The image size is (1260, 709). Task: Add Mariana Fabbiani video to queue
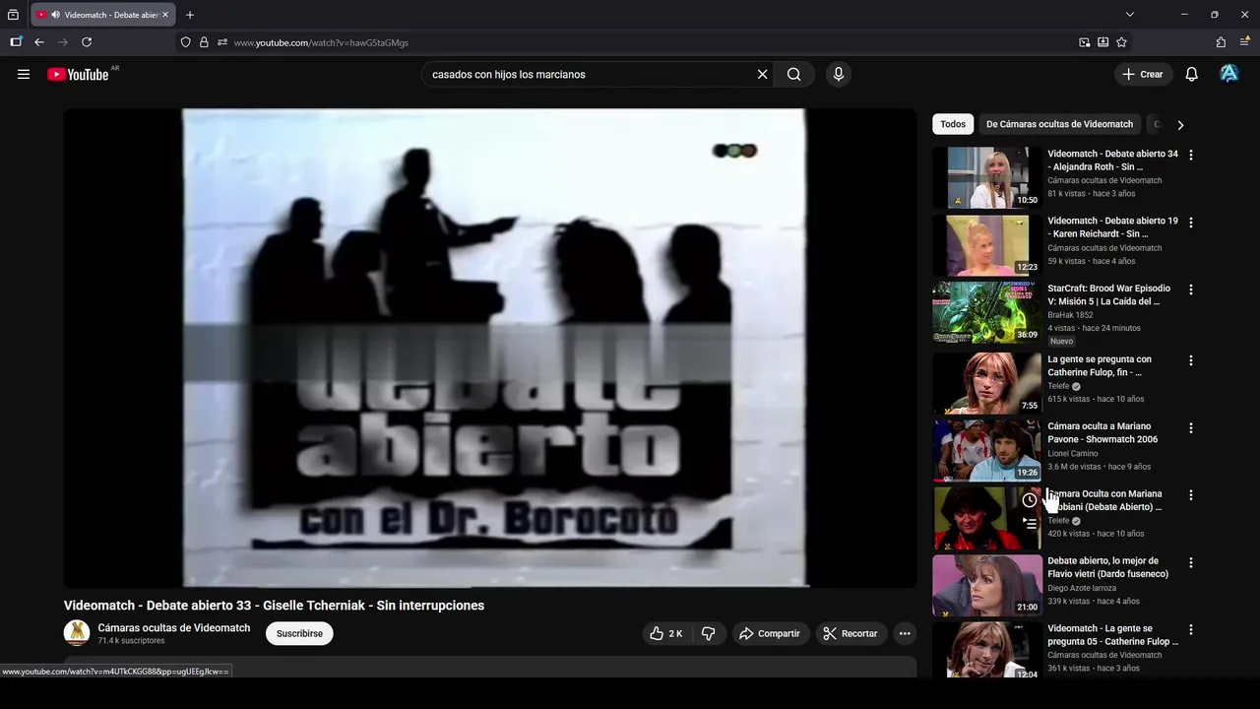point(1029,524)
